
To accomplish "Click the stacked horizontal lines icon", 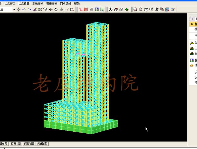I will (91, 9).
